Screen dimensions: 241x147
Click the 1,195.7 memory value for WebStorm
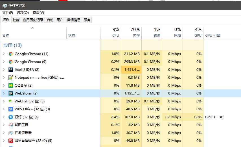point(132,93)
